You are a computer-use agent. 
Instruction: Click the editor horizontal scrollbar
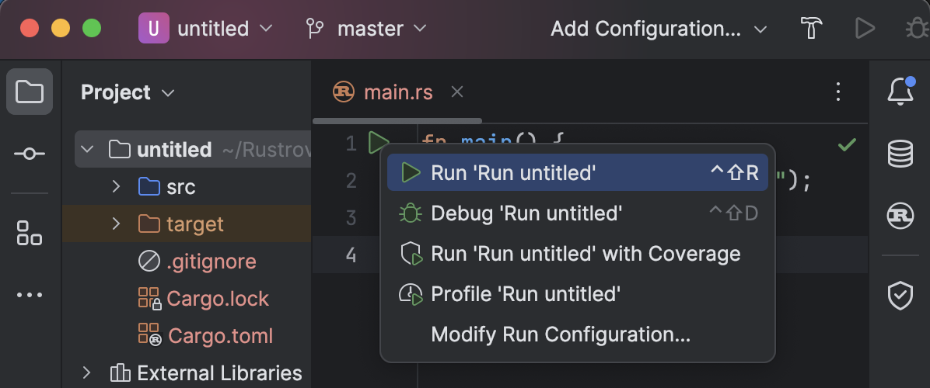[x=397, y=121]
